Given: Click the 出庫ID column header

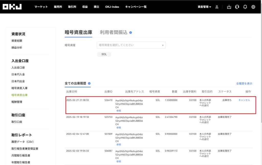Looking at the screenshot, I should (108, 92).
